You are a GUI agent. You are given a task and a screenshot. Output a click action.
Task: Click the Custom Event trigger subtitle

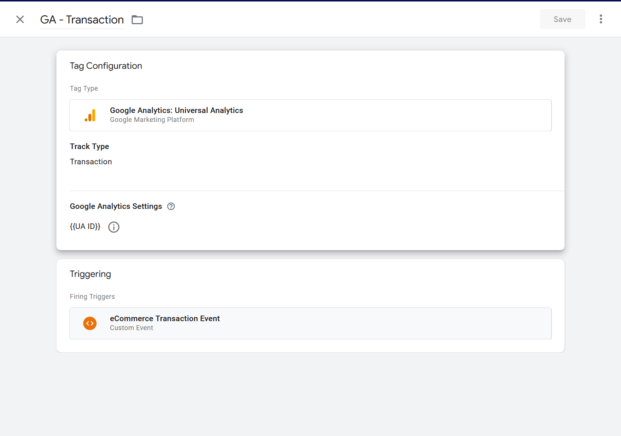(131, 328)
